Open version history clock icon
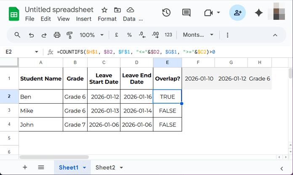Viewport: 293px width, 175px height. point(166,13)
